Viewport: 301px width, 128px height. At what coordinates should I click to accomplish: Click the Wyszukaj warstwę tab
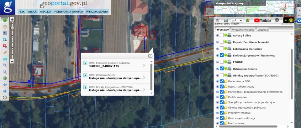pos(243,30)
